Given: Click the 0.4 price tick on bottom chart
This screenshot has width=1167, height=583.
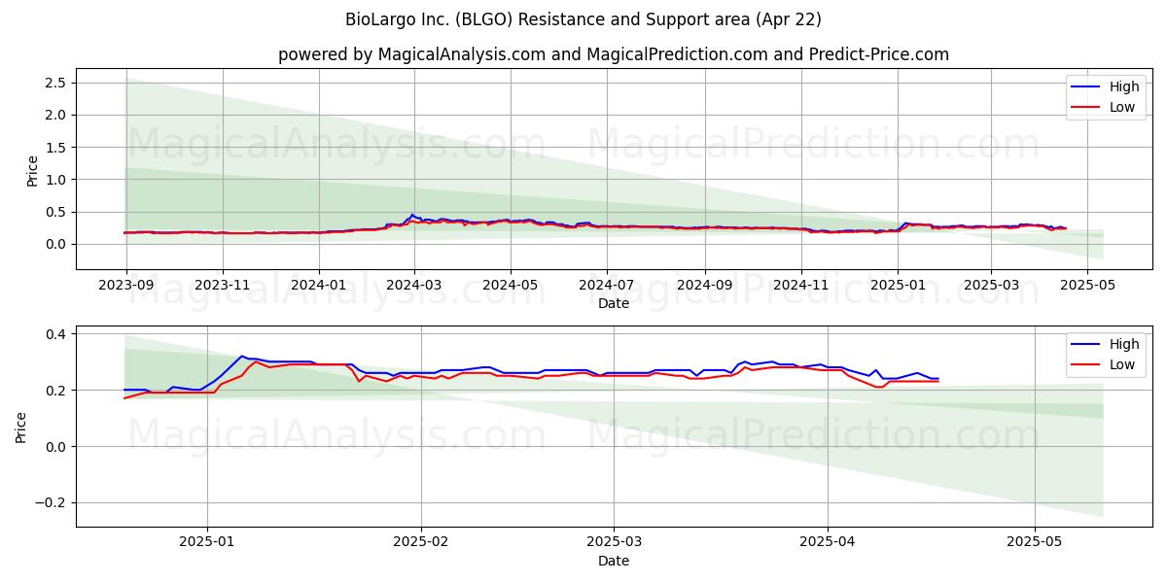Looking at the screenshot, I should 55,334.
